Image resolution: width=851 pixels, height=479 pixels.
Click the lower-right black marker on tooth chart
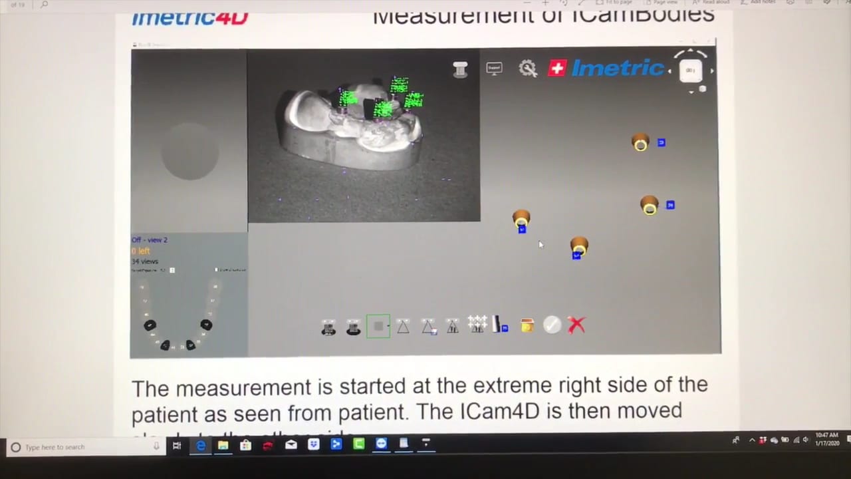click(x=190, y=345)
